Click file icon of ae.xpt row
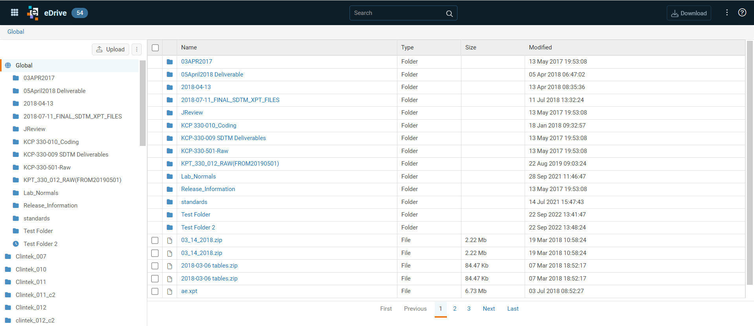The height and width of the screenshot is (326, 754). pyautogui.click(x=170, y=291)
